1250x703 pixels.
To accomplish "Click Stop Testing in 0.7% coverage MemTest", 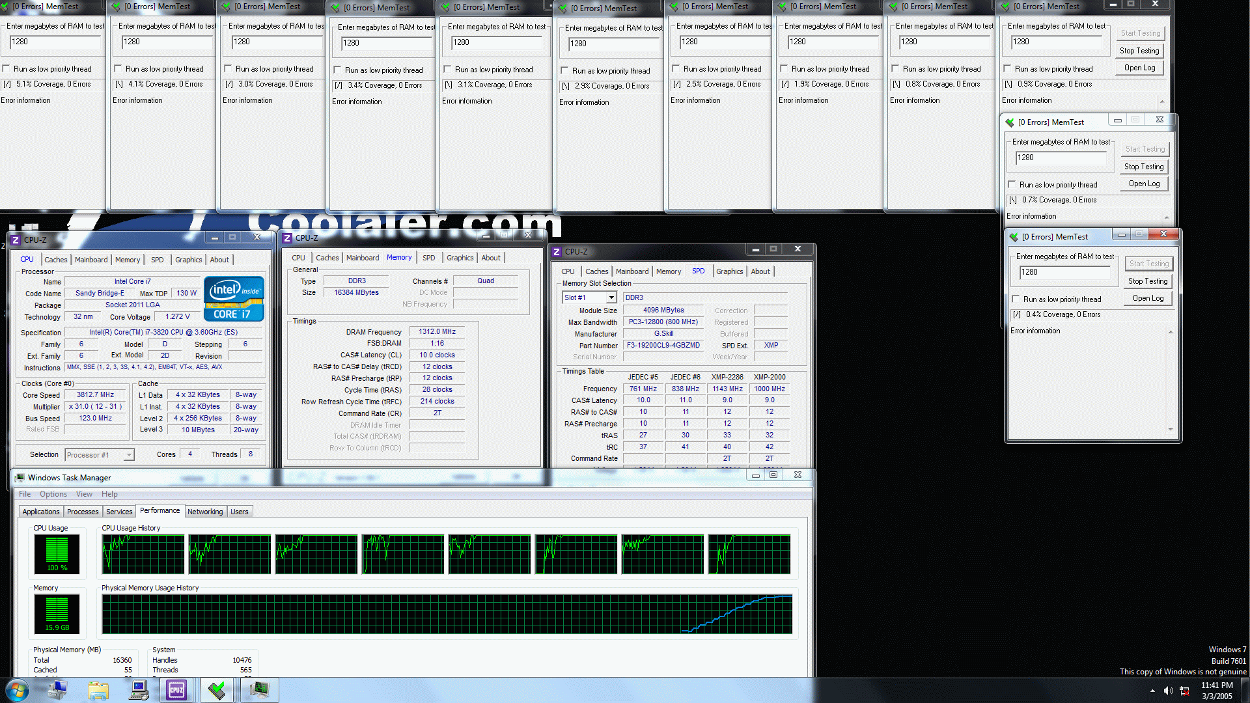I will (1144, 167).
